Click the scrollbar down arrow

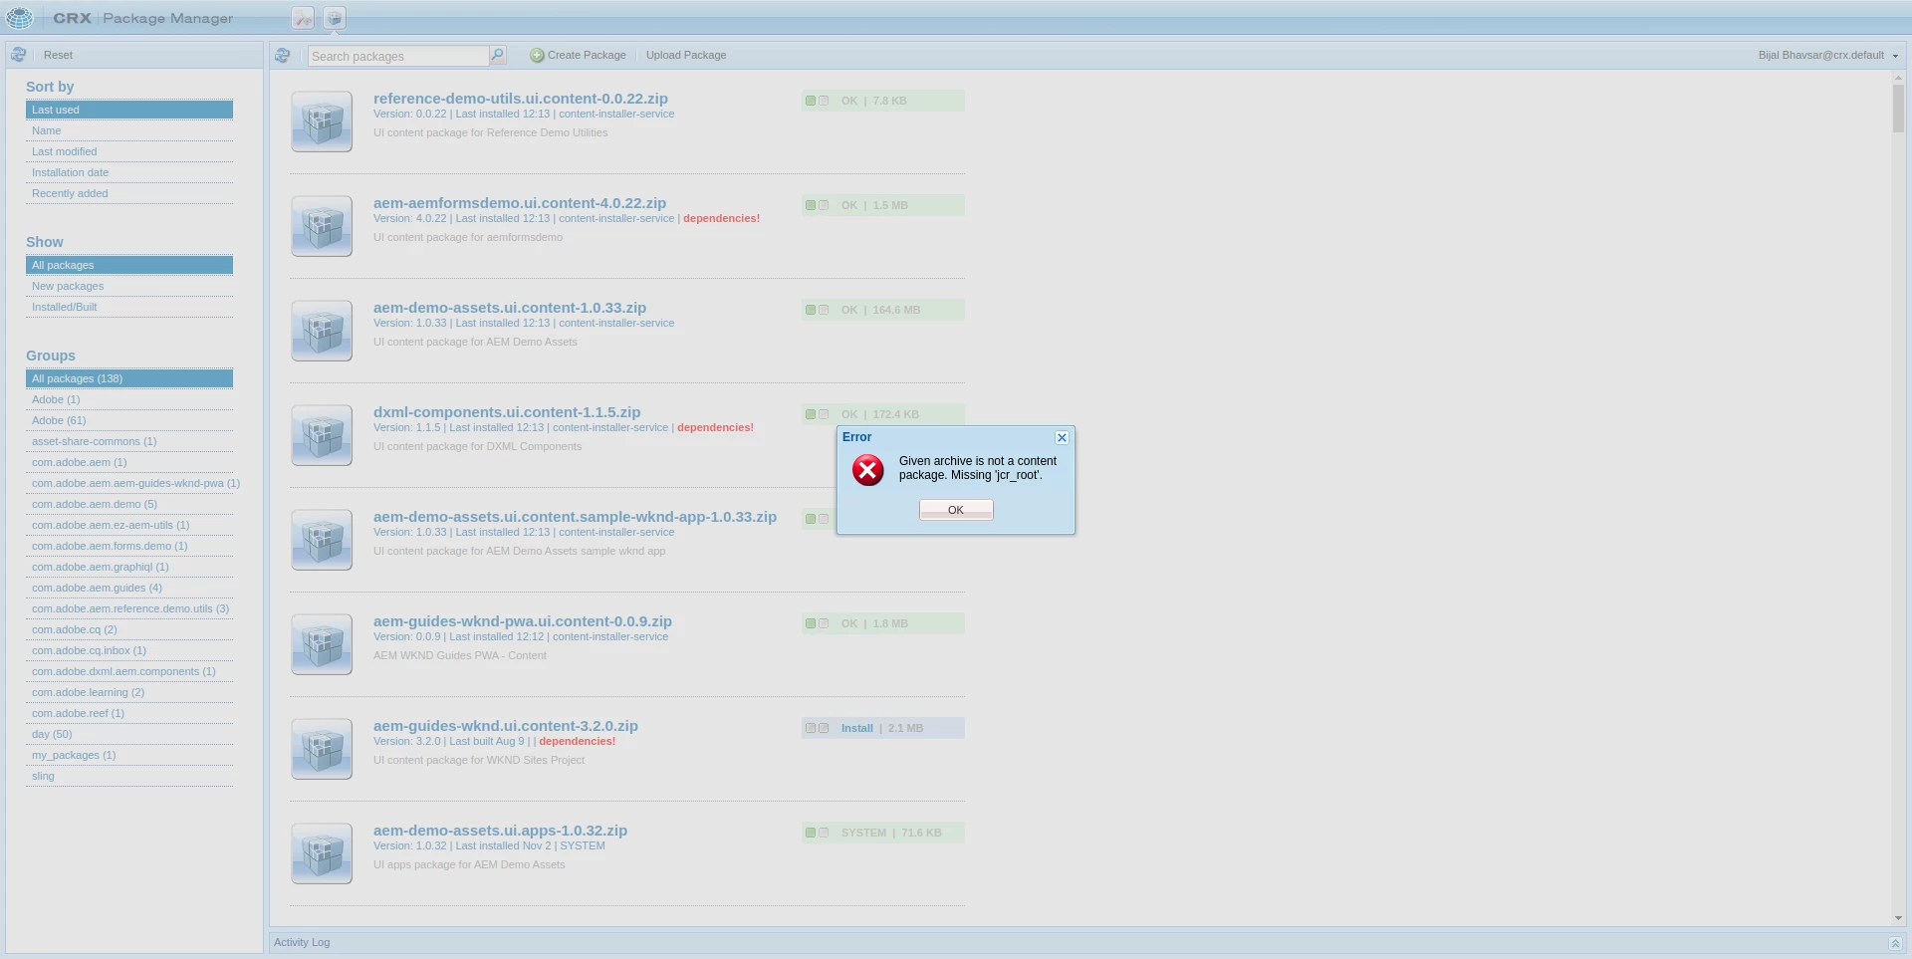tap(1898, 918)
